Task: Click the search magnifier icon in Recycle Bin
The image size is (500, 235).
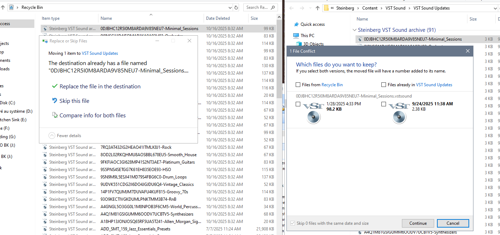Action: (274, 7)
